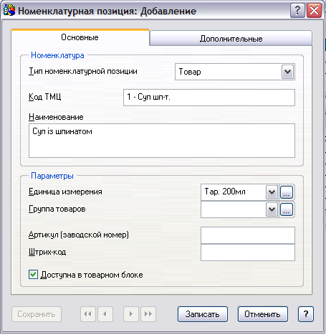Screen dimensions: 326x335
Task: Go to the next record arrow button
Action: click(x=131, y=314)
